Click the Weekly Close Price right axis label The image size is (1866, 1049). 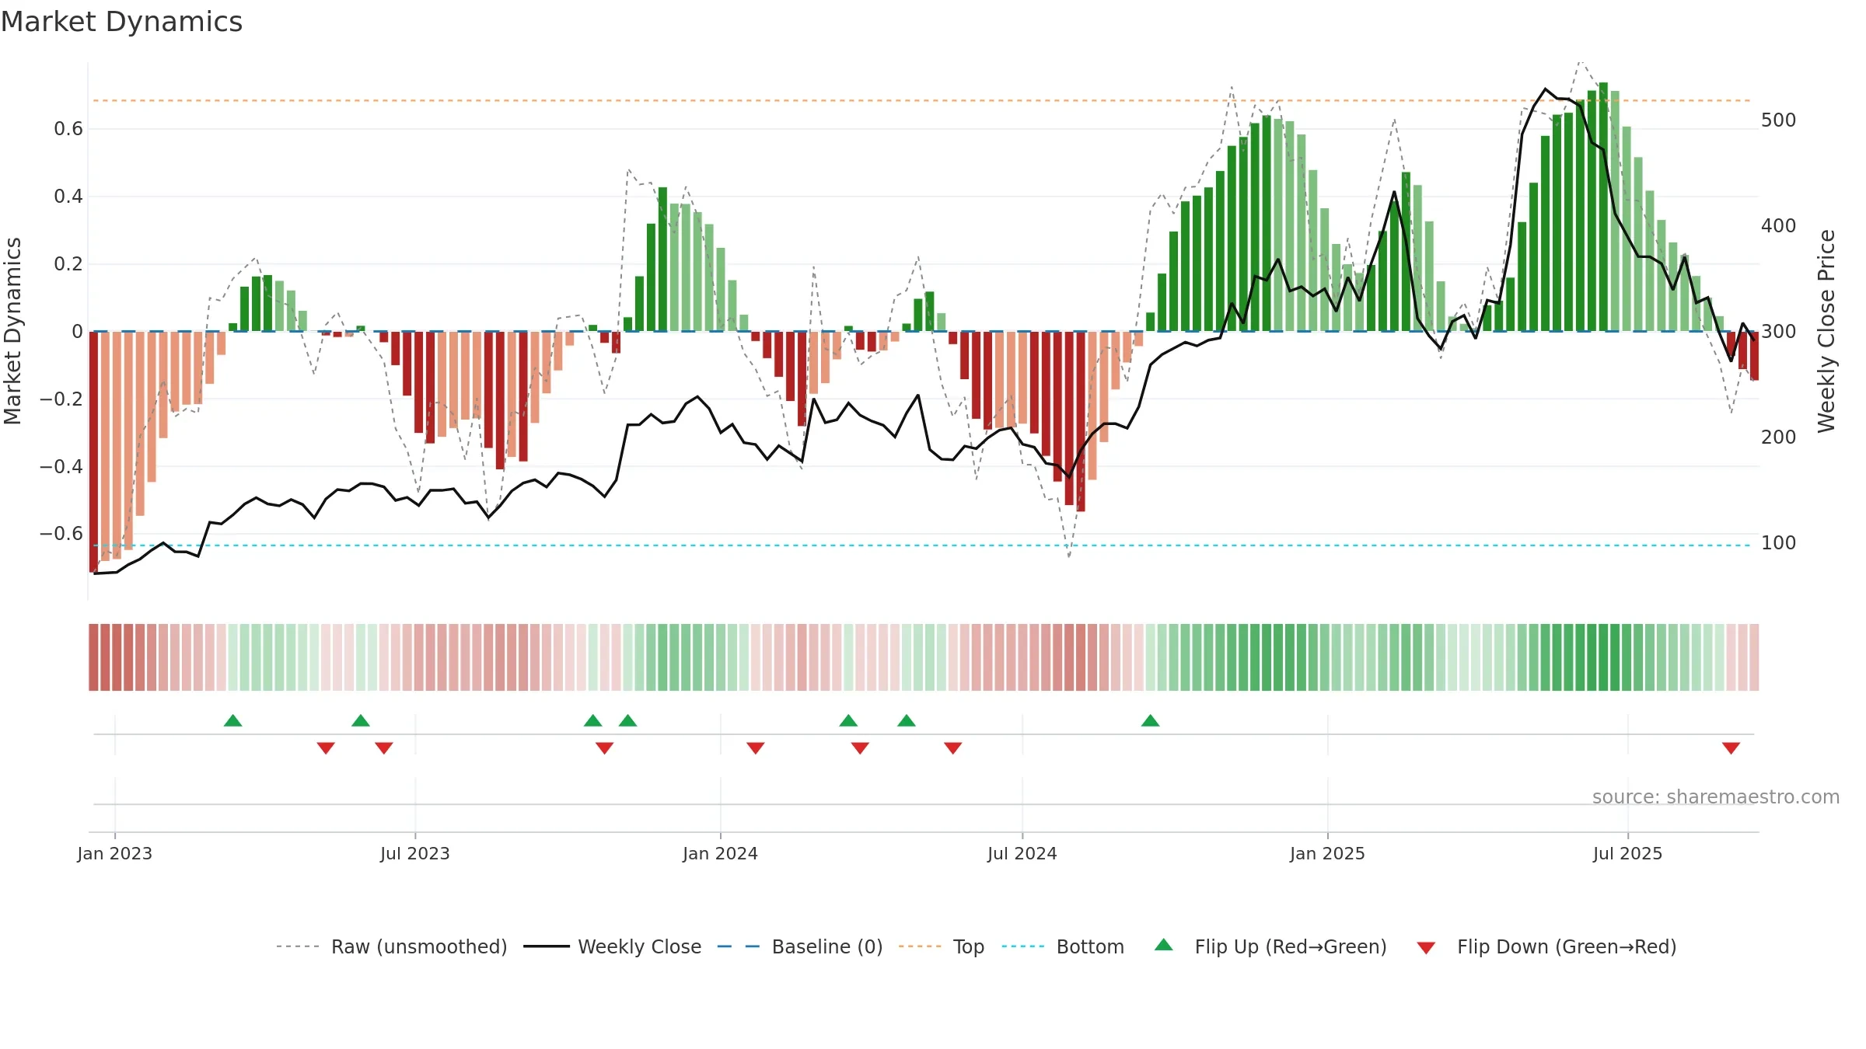click(x=1826, y=331)
